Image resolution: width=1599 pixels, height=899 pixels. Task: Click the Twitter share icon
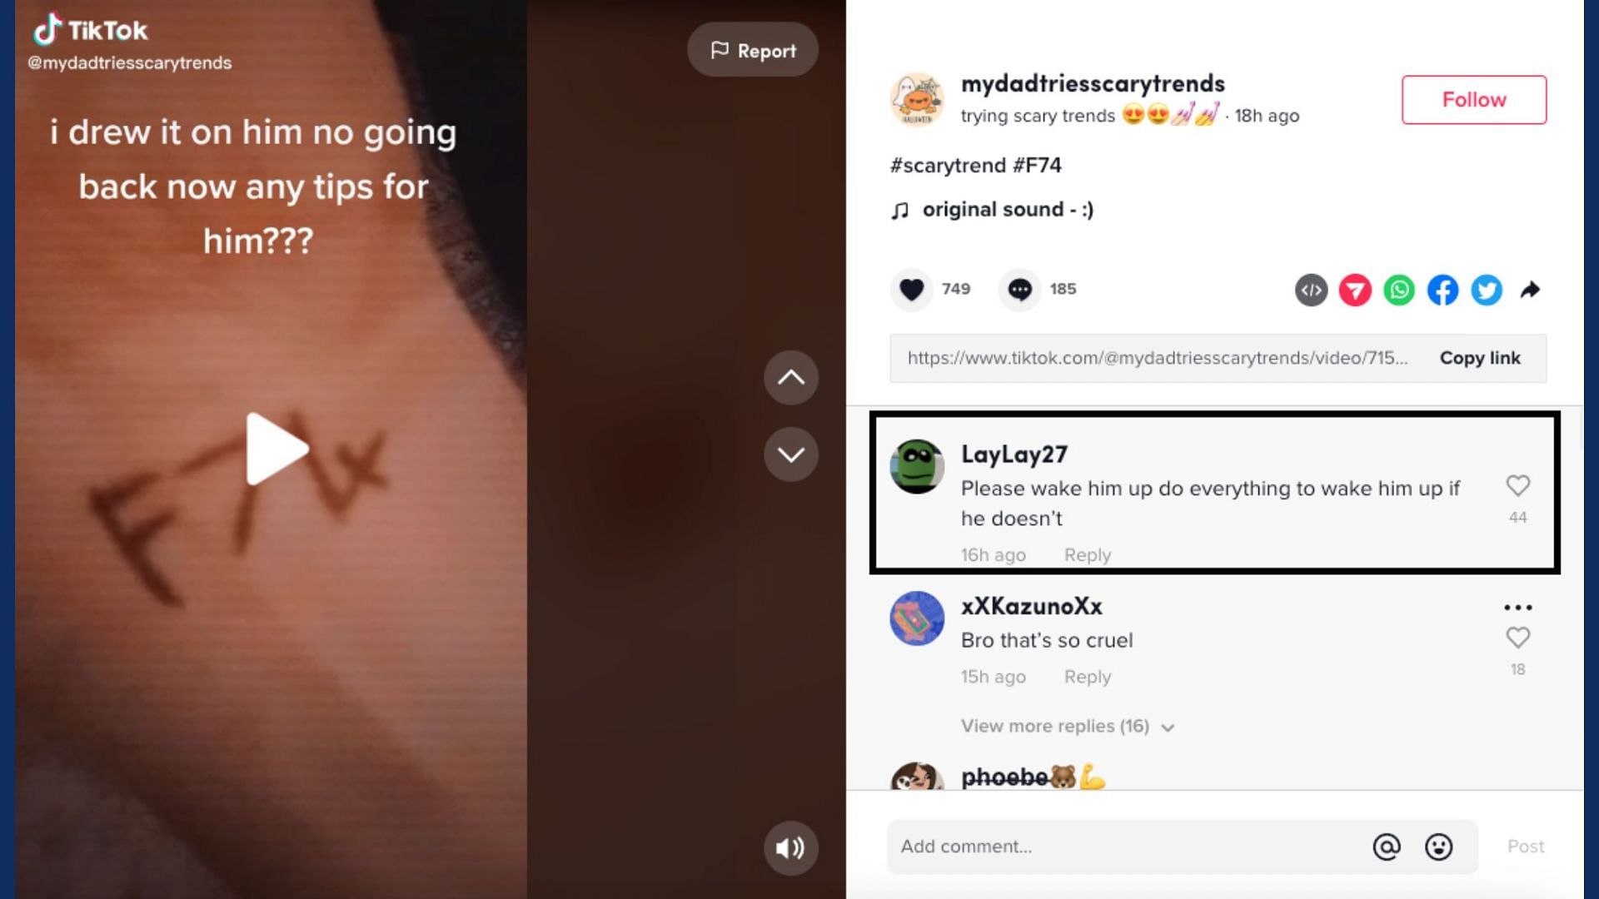point(1486,290)
